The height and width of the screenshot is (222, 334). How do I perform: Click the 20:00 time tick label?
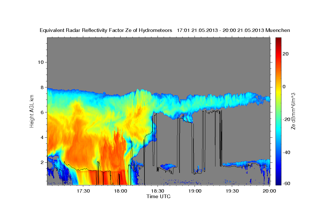click(269, 191)
